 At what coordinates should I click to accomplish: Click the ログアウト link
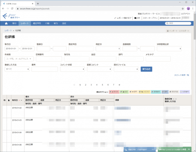(x=185, y=14)
